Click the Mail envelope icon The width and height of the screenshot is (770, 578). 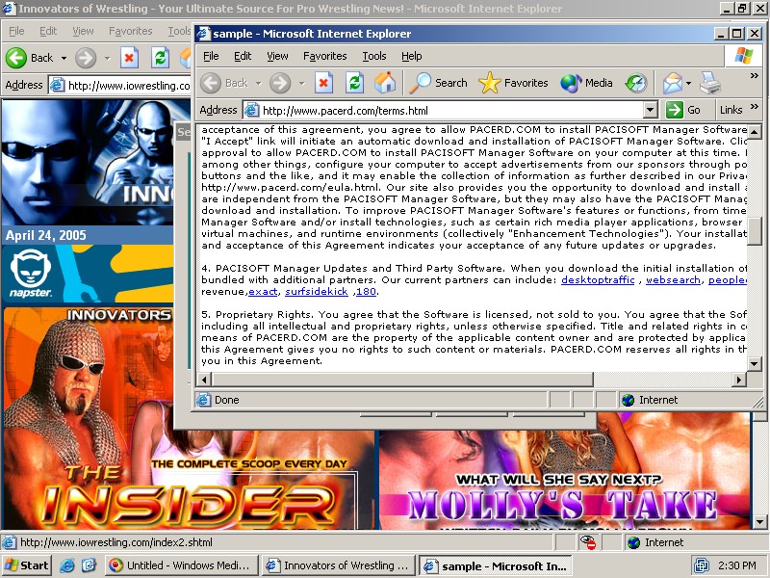672,83
